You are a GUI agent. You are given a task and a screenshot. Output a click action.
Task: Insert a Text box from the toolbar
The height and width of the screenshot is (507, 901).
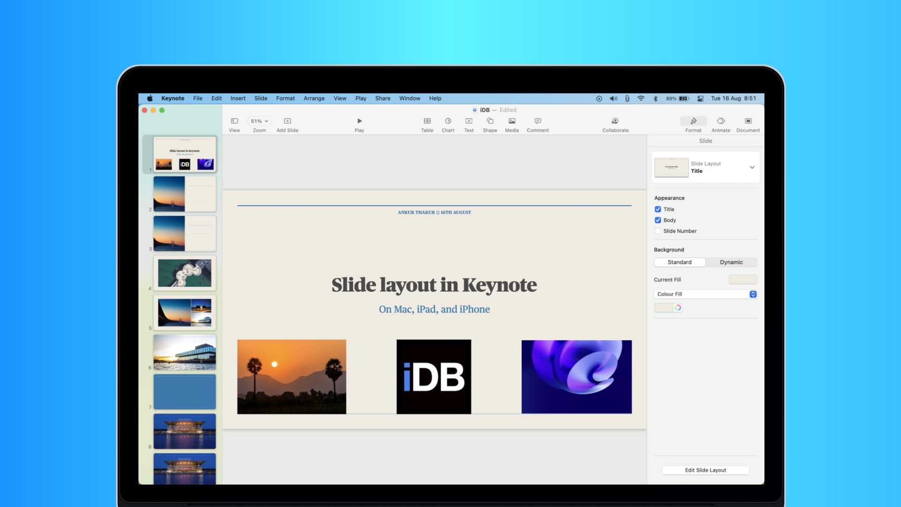(x=469, y=121)
